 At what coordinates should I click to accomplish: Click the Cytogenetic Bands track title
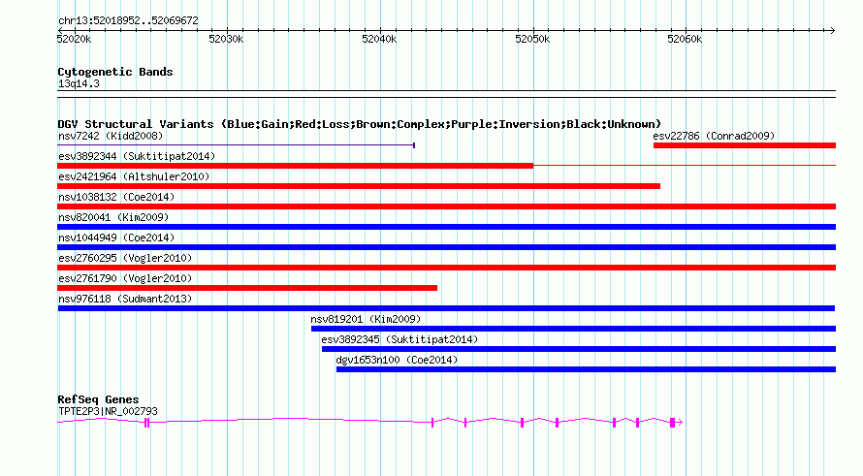pos(115,72)
